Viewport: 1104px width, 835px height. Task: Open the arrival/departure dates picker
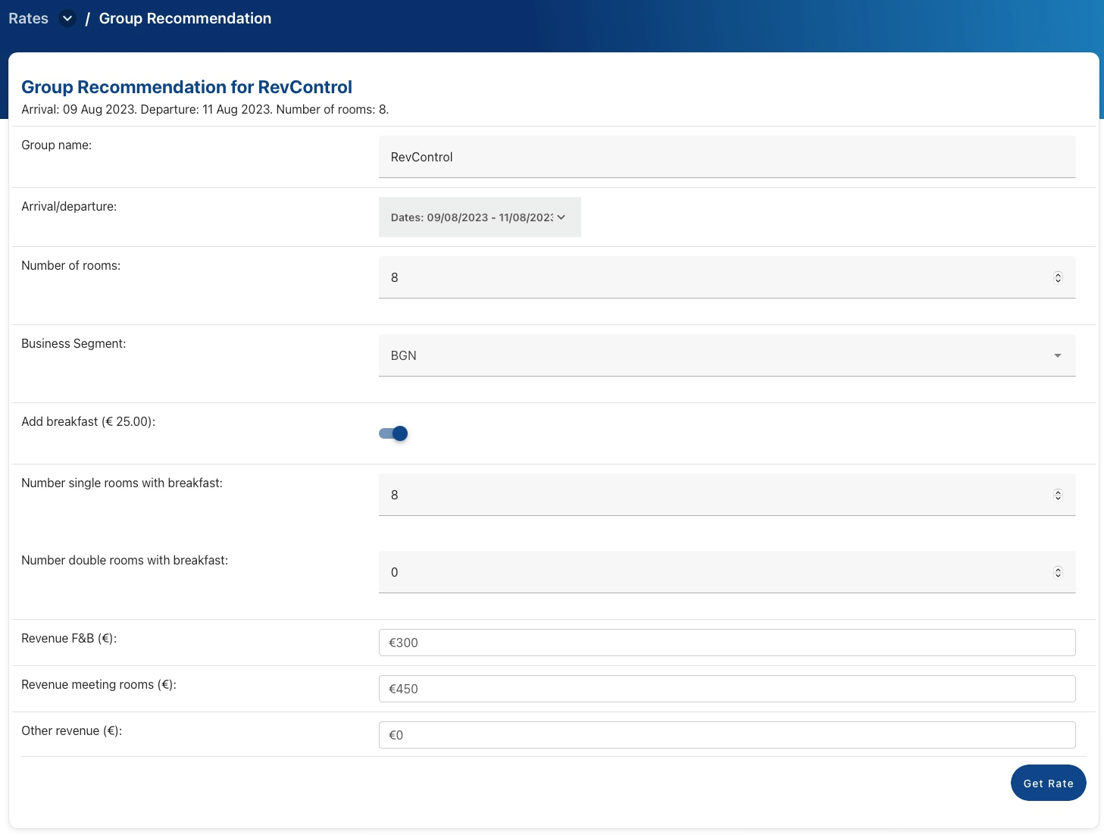[471, 217]
